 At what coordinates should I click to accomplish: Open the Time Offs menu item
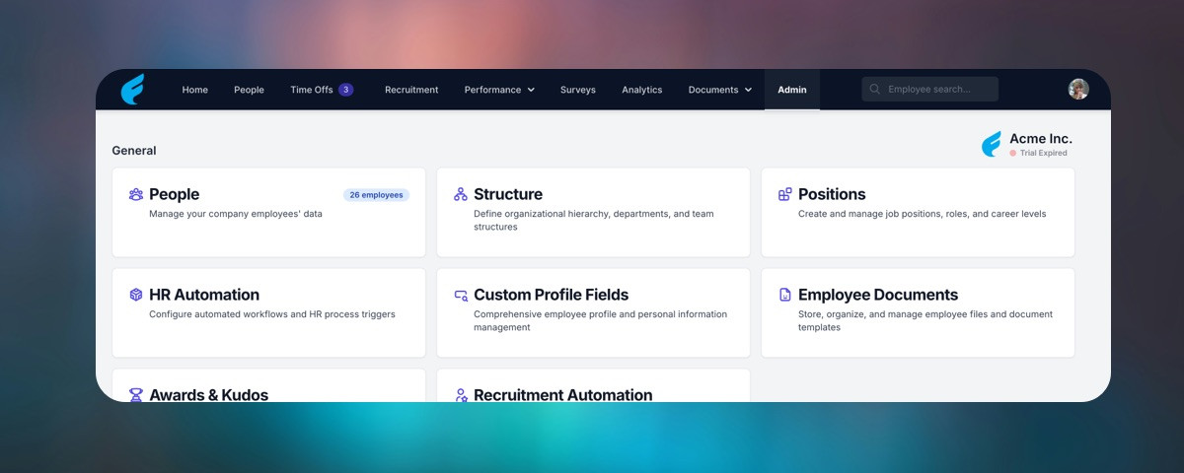point(312,90)
